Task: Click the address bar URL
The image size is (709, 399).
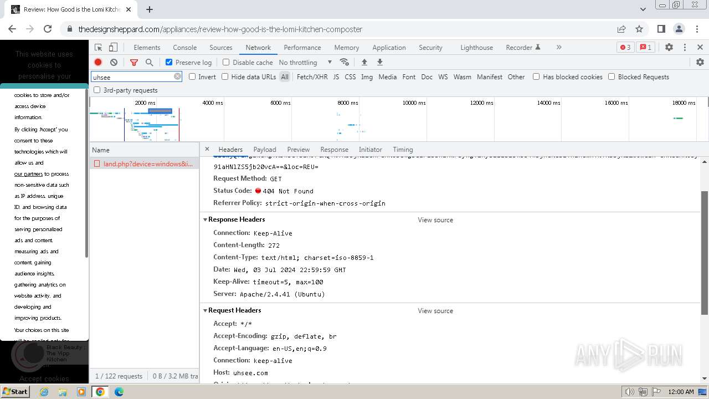Action: tap(220, 29)
